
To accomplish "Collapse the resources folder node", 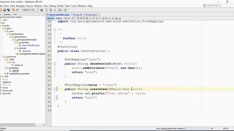I will tap(3, 57).
